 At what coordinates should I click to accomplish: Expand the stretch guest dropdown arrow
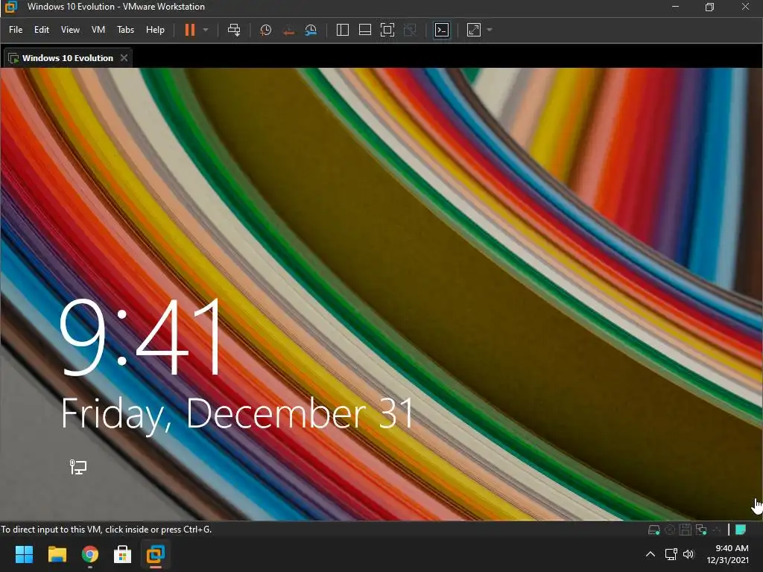pyautogui.click(x=490, y=30)
